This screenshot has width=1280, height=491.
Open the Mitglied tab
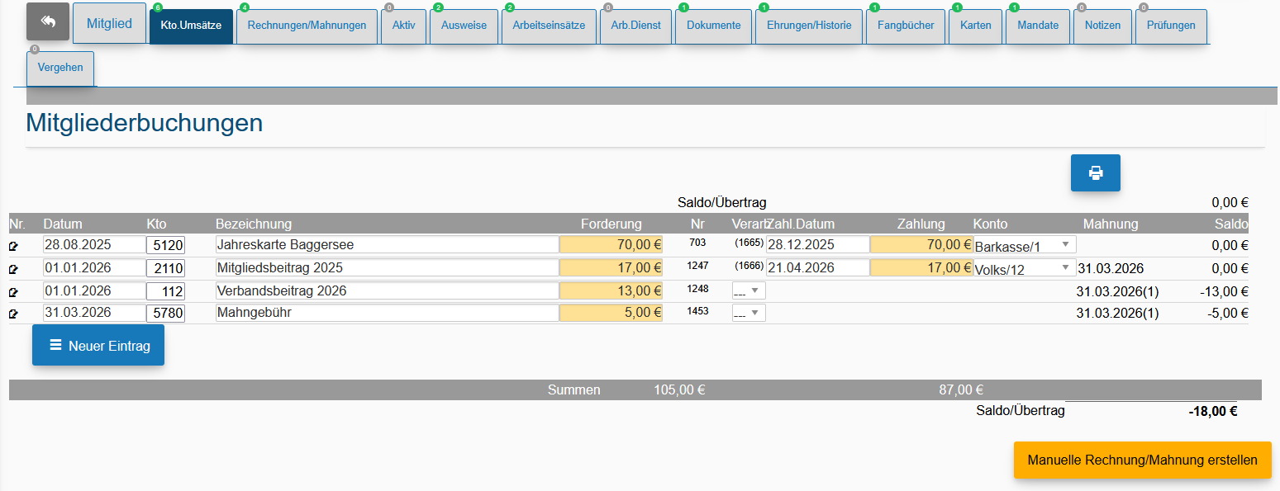[109, 24]
